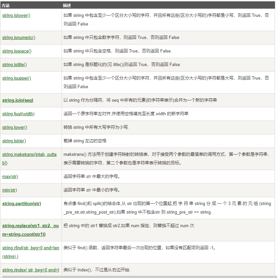Screen dimensions: 277x278
Task: Click the description 类似于 index()，不过是从右边开始
Action: tap(97, 270)
